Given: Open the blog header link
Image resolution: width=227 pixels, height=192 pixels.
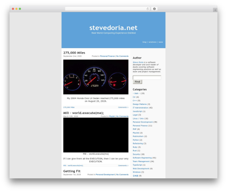Looking at the screenshot, I should [x=144, y=42].
